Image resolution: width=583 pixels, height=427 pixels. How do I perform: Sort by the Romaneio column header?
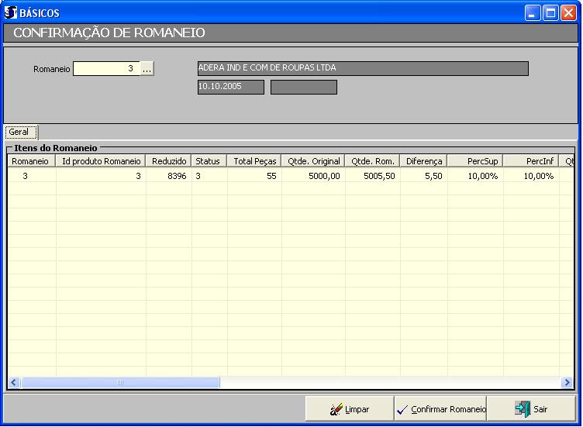tap(31, 161)
